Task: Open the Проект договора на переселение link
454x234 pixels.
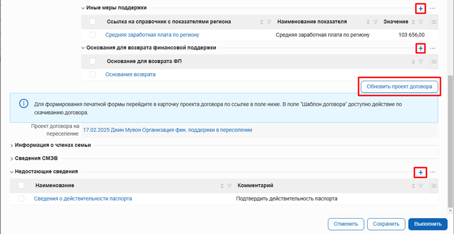Action: [167, 130]
